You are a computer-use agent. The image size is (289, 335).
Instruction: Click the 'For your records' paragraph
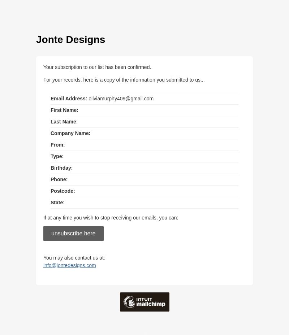124,80
